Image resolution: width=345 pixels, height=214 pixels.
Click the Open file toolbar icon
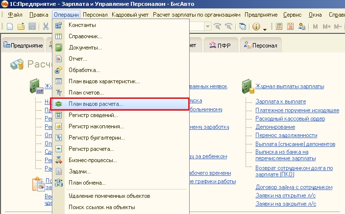[x=21, y=26]
